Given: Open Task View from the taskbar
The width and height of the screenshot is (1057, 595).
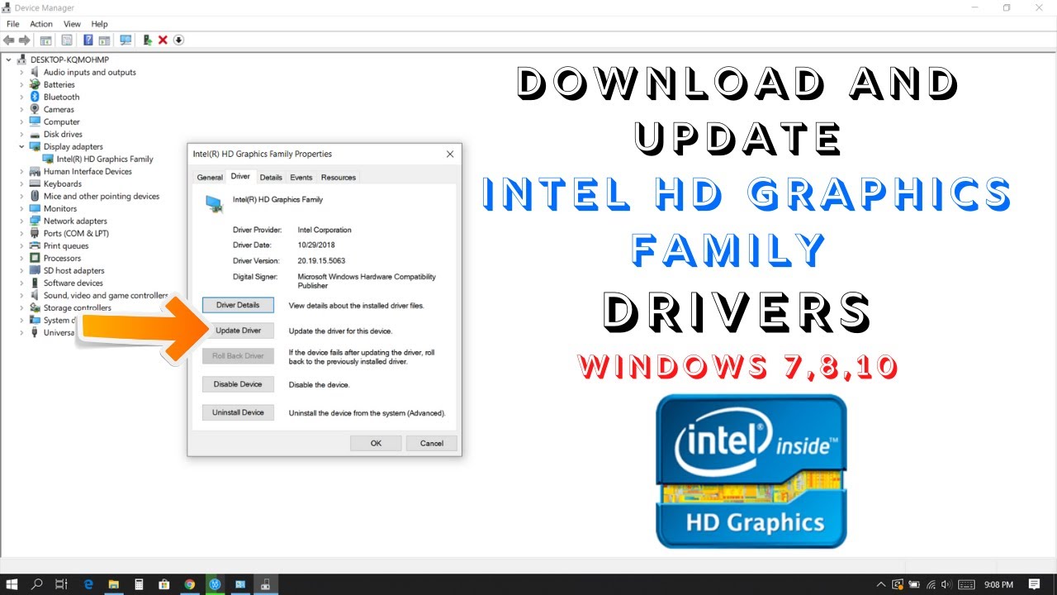Looking at the screenshot, I should coord(61,584).
